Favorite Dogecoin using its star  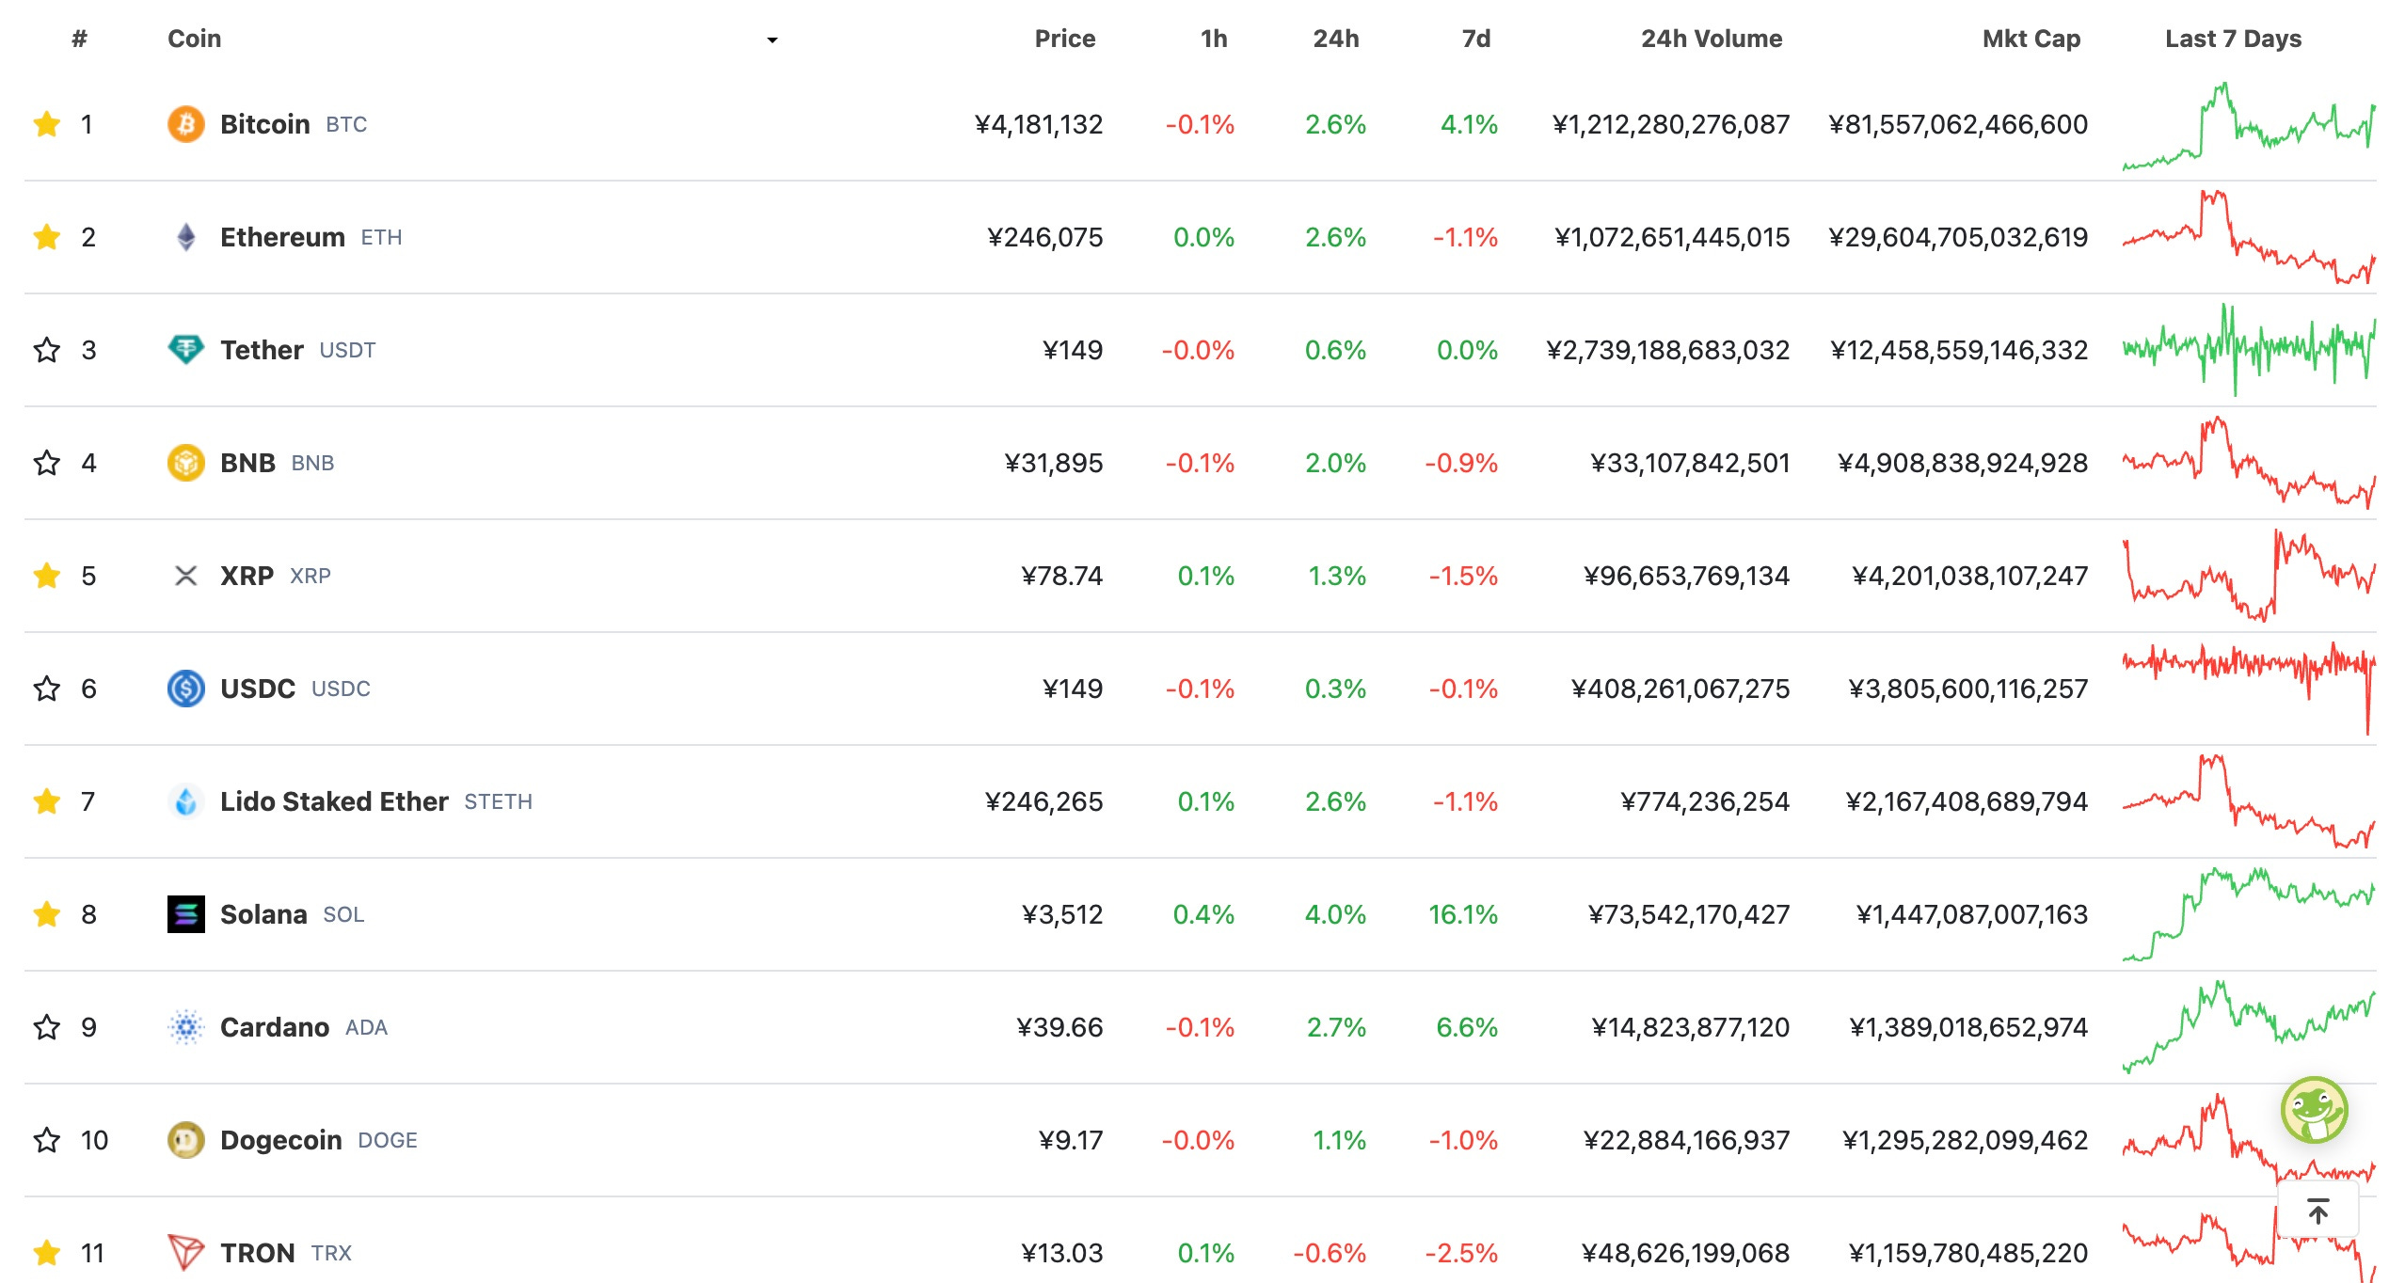(46, 1140)
